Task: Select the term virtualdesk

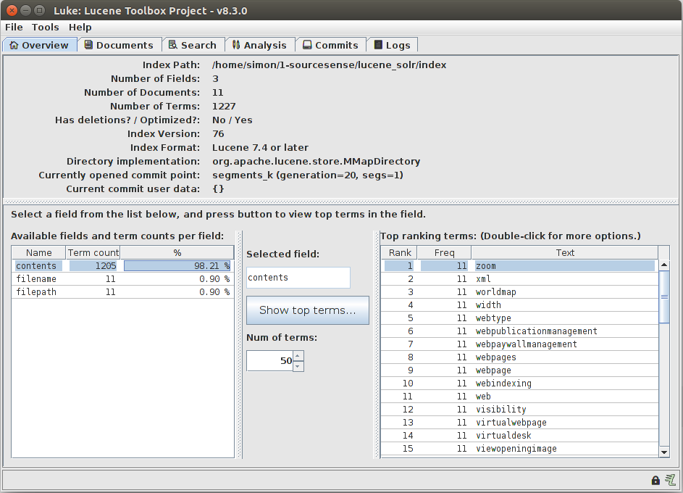Action: pos(519,436)
